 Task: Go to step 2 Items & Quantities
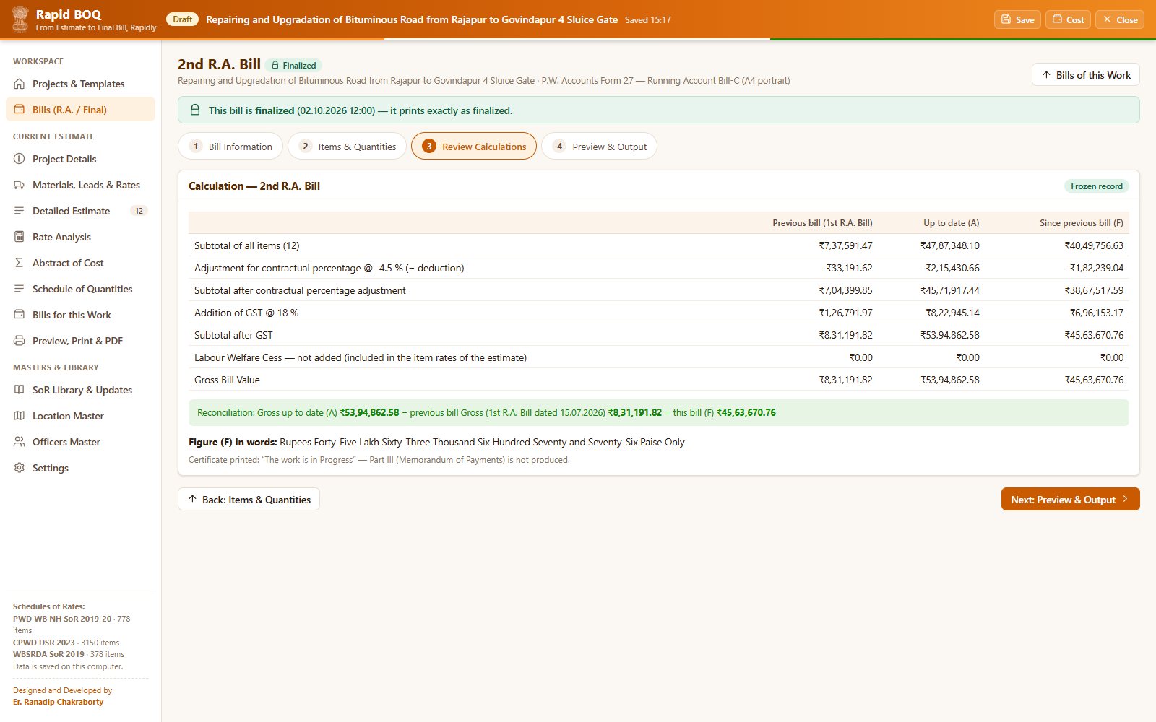tap(348, 147)
